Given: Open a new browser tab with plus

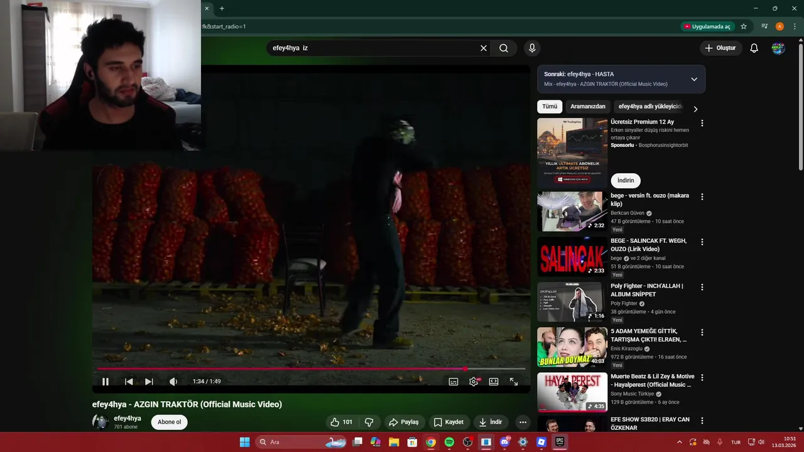Looking at the screenshot, I should coord(222,8).
